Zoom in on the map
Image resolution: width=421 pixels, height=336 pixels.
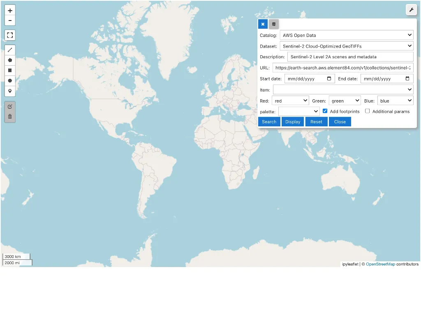[10, 11]
